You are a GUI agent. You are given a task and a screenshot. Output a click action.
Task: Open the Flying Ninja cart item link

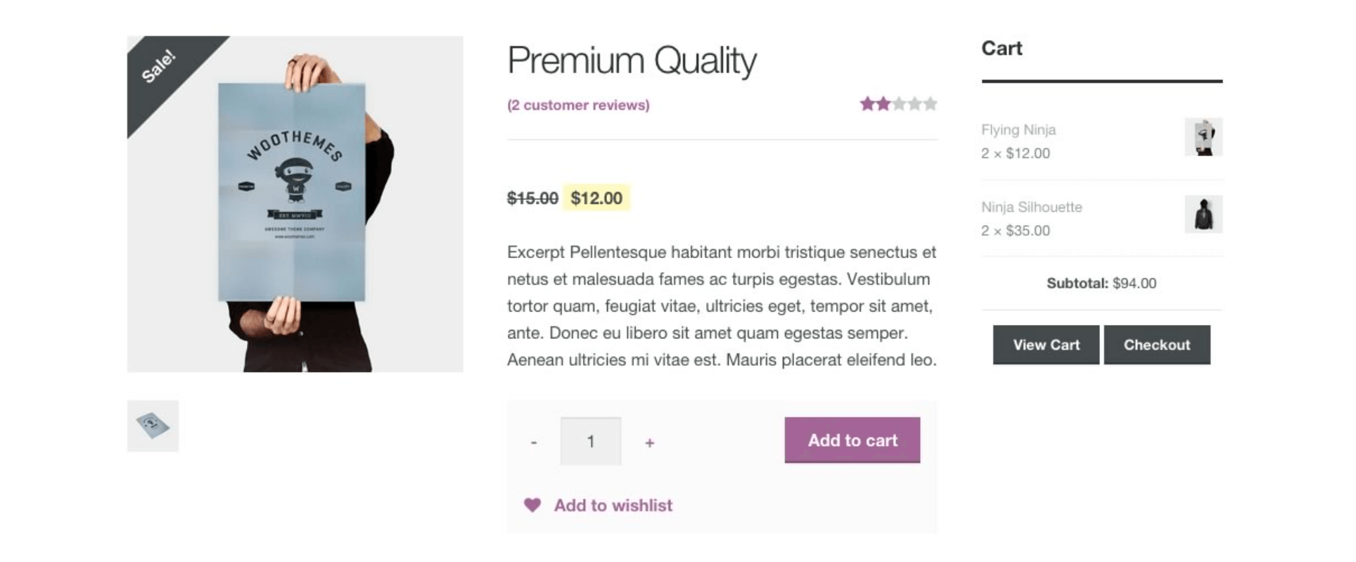coord(1018,129)
